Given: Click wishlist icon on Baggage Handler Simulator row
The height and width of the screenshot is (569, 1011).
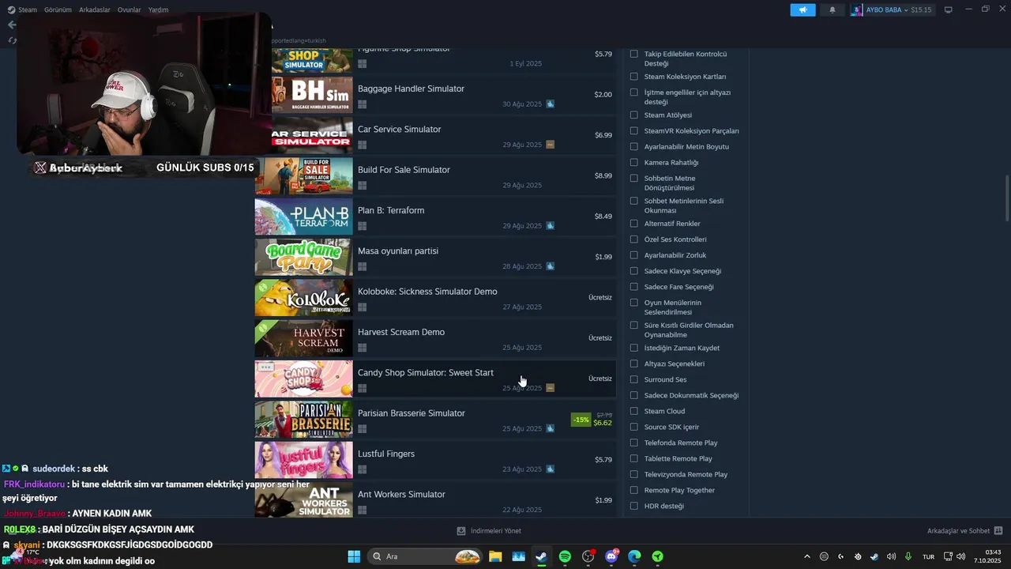Looking at the screenshot, I should 550,104.
